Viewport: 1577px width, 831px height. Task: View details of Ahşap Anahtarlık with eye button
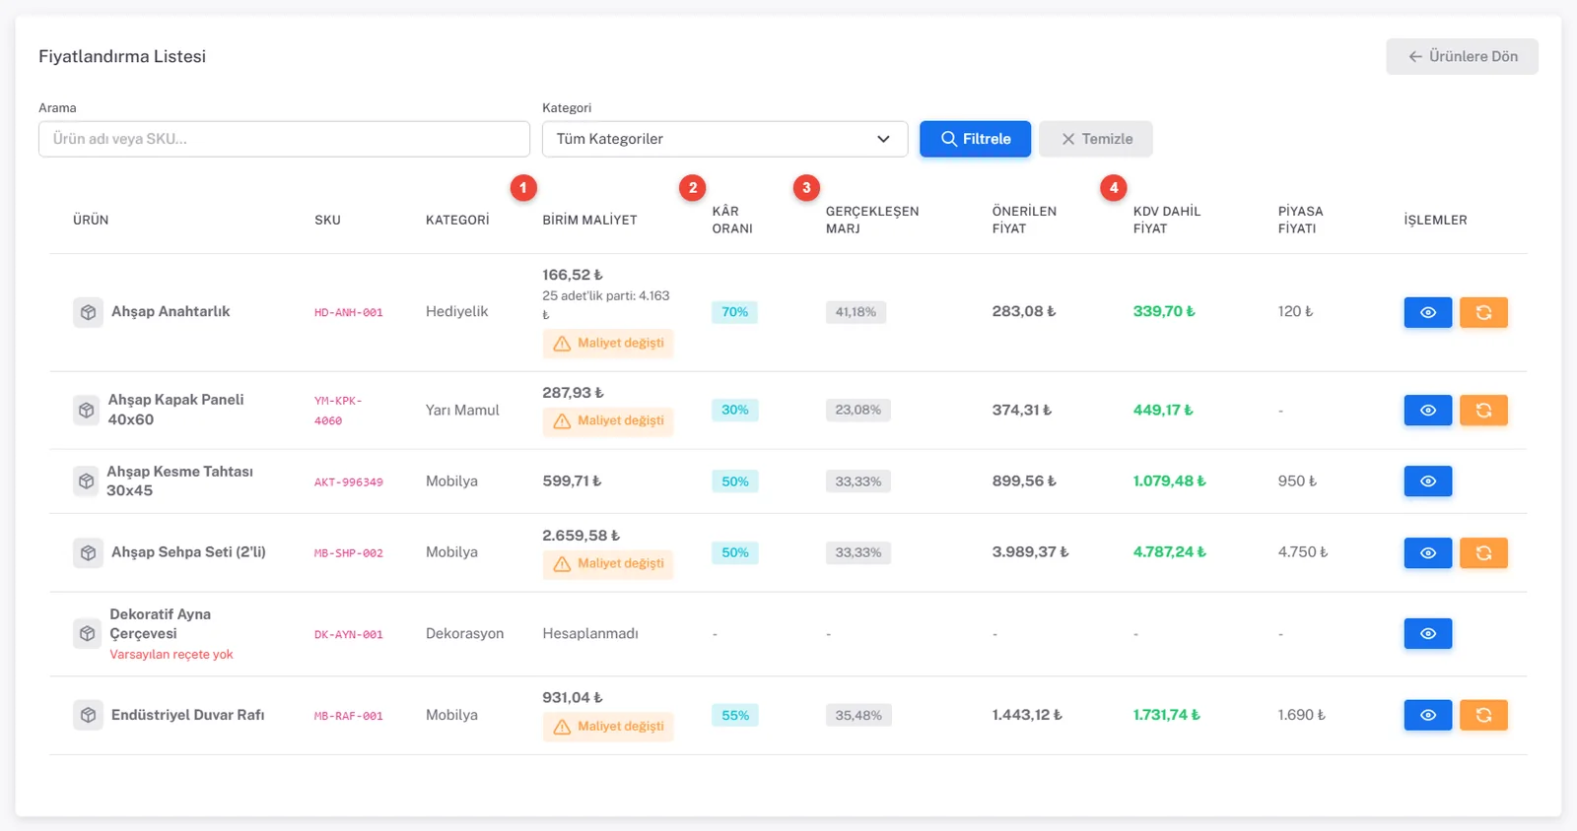point(1427,312)
